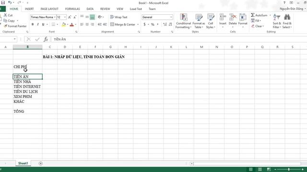Toggle middle vertical alignment

[x=87, y=17]
